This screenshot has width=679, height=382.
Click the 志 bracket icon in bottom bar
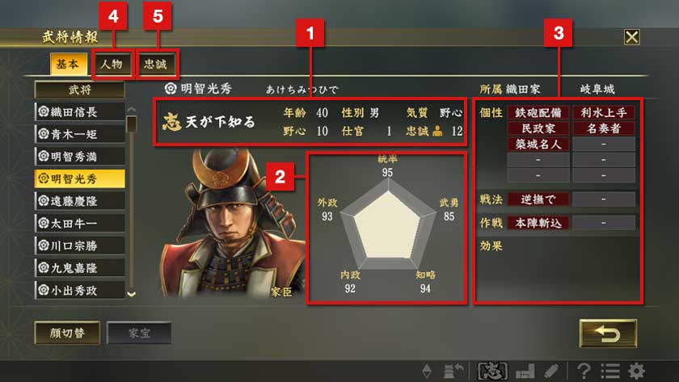click(x=492, y=371)
